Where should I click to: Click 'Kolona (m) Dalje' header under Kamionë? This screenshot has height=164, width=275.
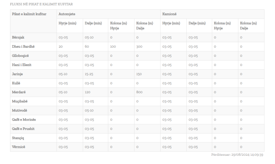(248, 26)
